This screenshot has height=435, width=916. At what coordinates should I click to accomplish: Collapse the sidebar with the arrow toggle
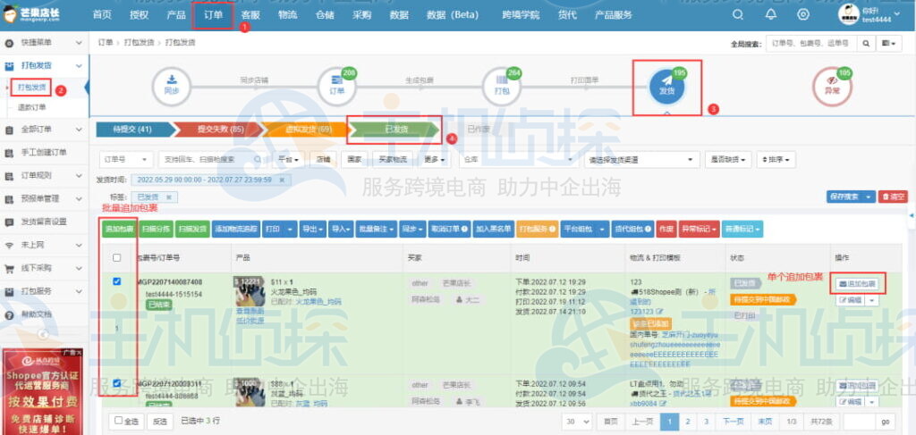click(43, 335)
